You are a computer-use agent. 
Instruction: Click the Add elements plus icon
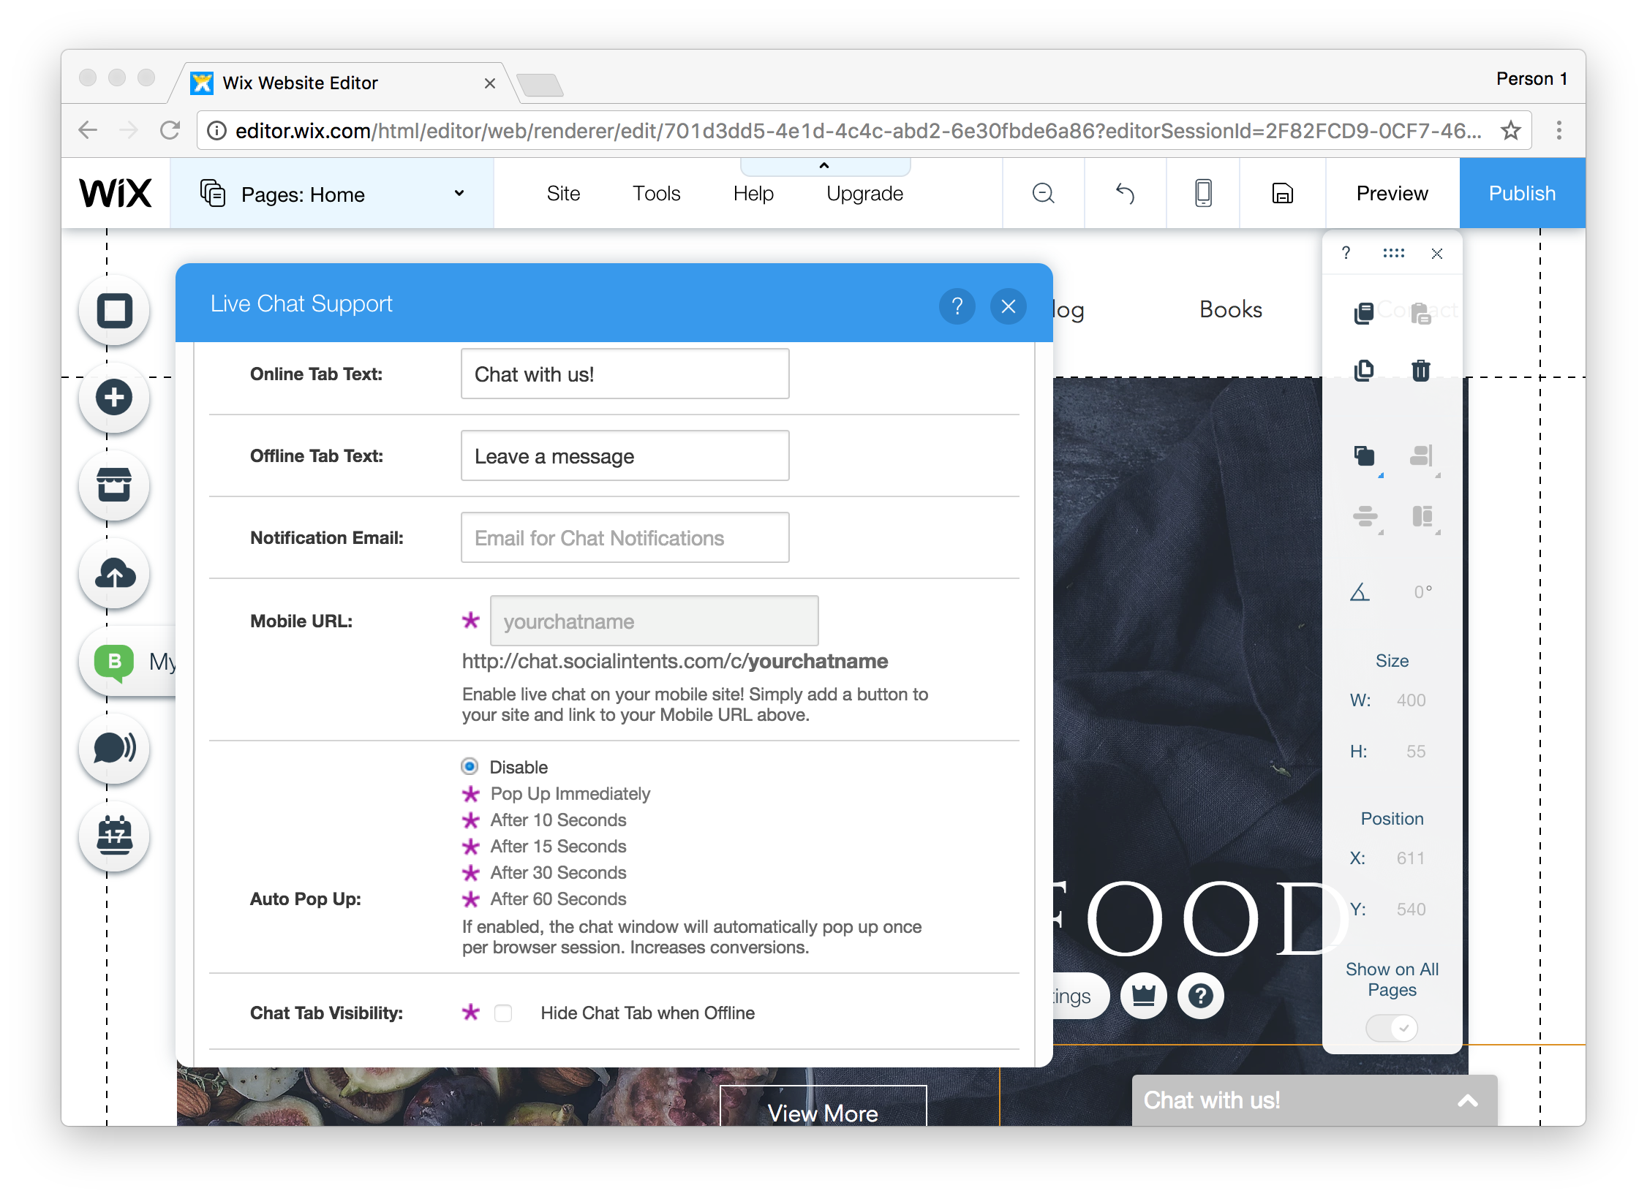pos(114,398)
